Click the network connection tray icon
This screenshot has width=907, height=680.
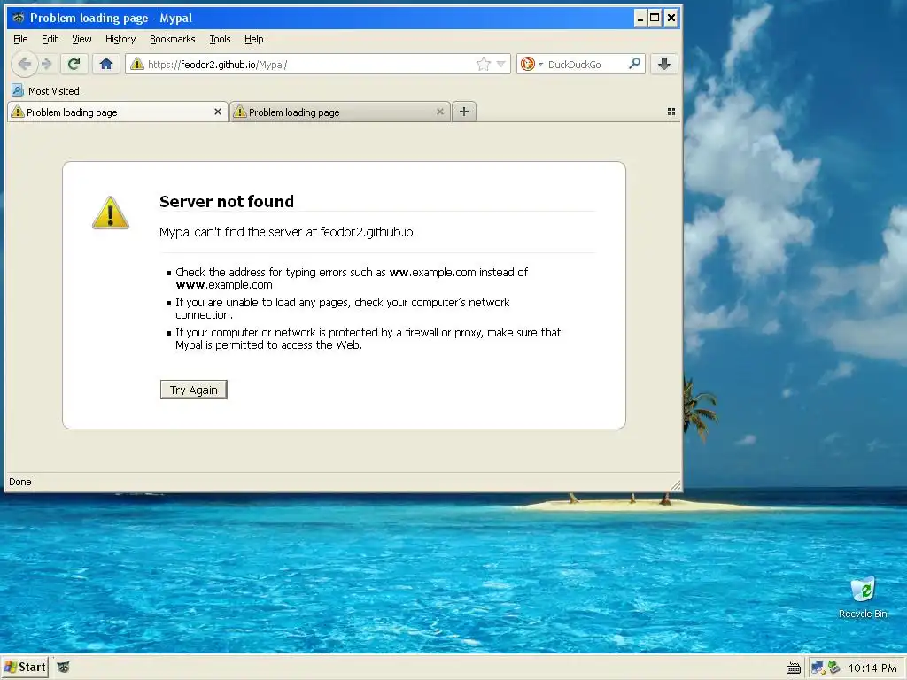(818, 668)
